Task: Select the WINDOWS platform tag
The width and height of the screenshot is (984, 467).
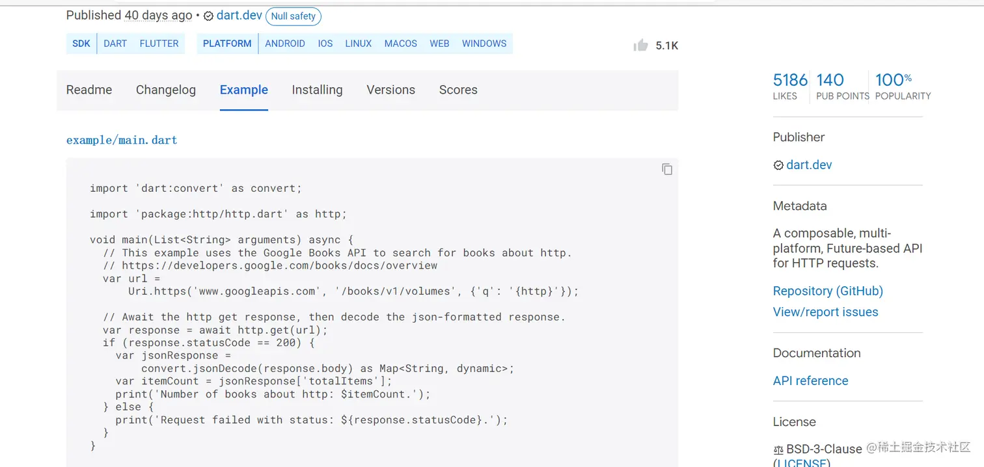Action: point(484,44)
